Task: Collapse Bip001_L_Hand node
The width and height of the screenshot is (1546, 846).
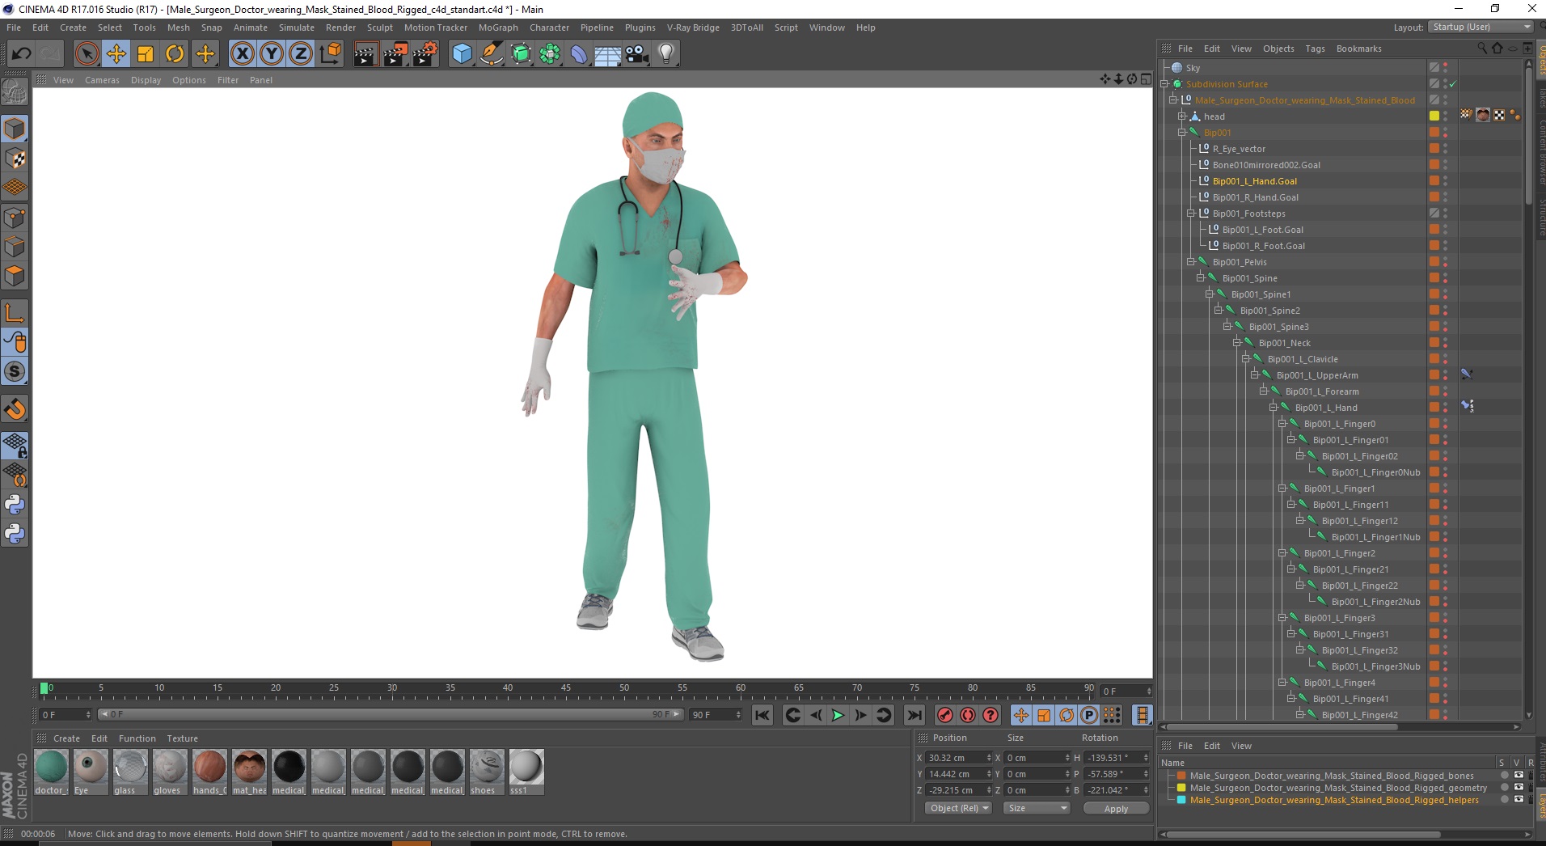Action: click(x=1274, y=408)
